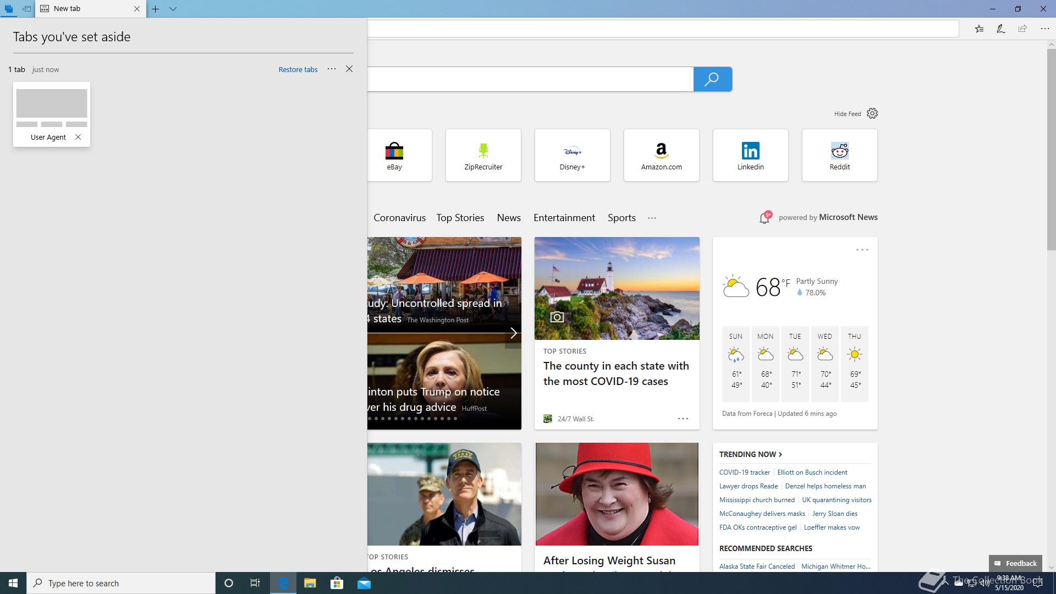This screenshot has width=1056, height=594.
Task: Open the Uncontrolled spread in states story
Action: tap(435, 311)
